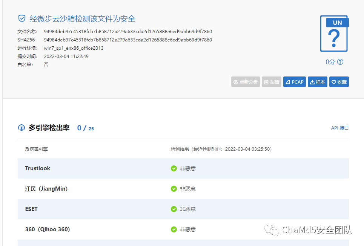Click the green checkmark in Trustlook row
The width and height of the screenshot is (364, 246).
[x=174, y=168]
